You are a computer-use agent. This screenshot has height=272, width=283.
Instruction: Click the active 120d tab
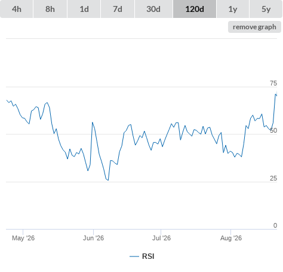[195, 9]
